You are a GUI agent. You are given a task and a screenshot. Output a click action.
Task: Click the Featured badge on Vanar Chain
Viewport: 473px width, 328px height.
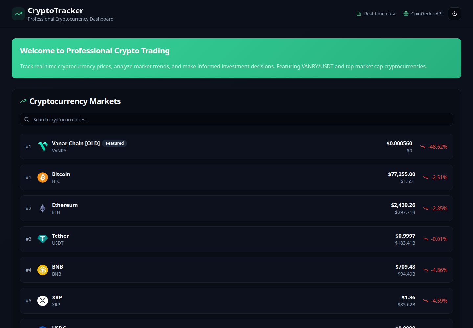tap(115, 143)
